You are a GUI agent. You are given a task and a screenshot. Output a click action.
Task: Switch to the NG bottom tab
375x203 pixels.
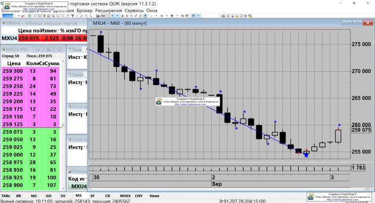tap(34, 196)
